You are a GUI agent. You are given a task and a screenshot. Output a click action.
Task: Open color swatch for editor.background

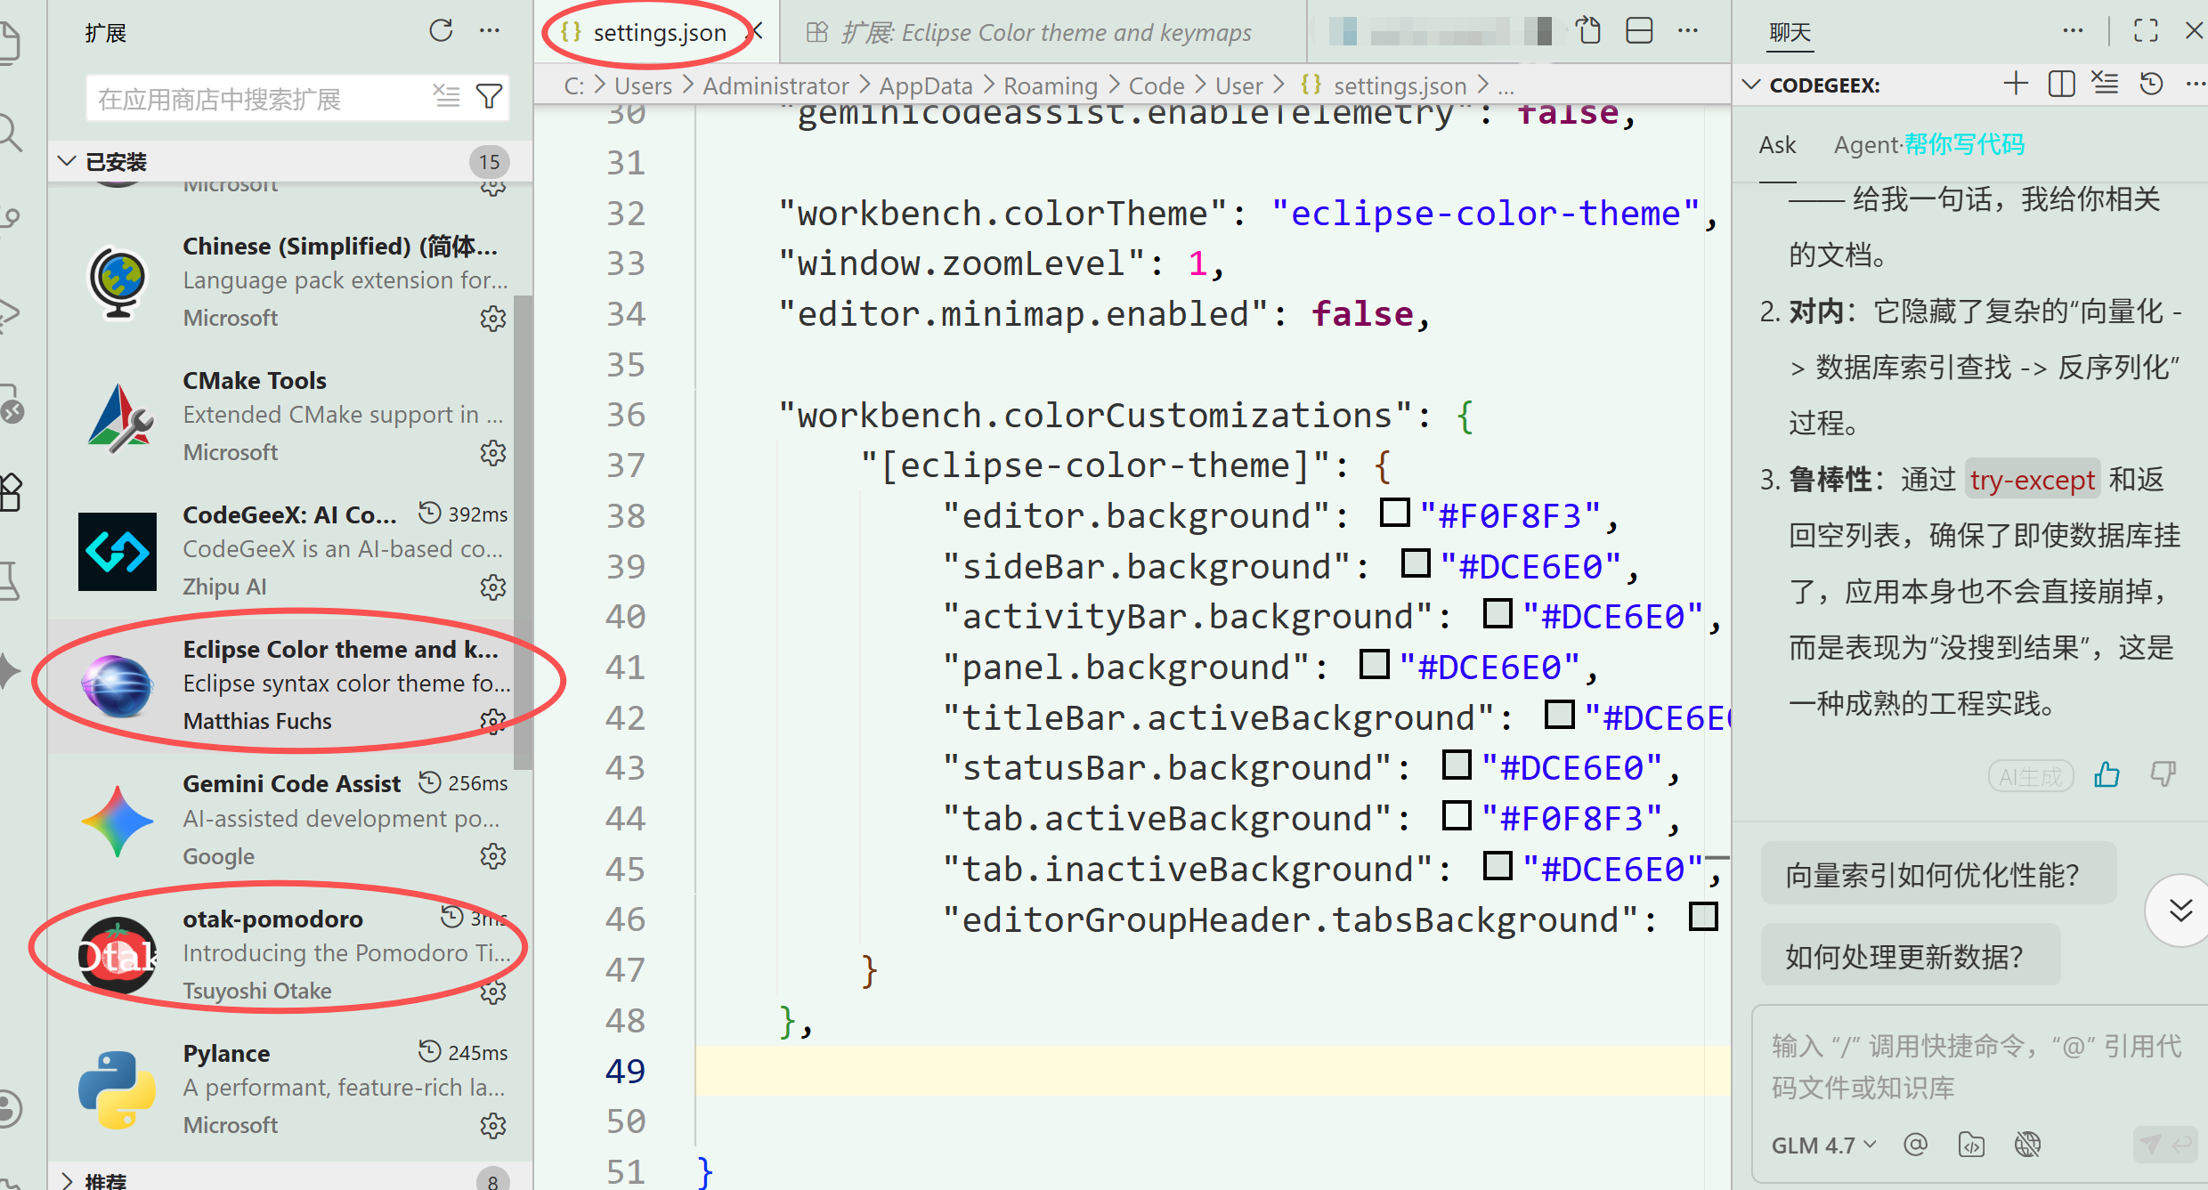point(1394,514)
